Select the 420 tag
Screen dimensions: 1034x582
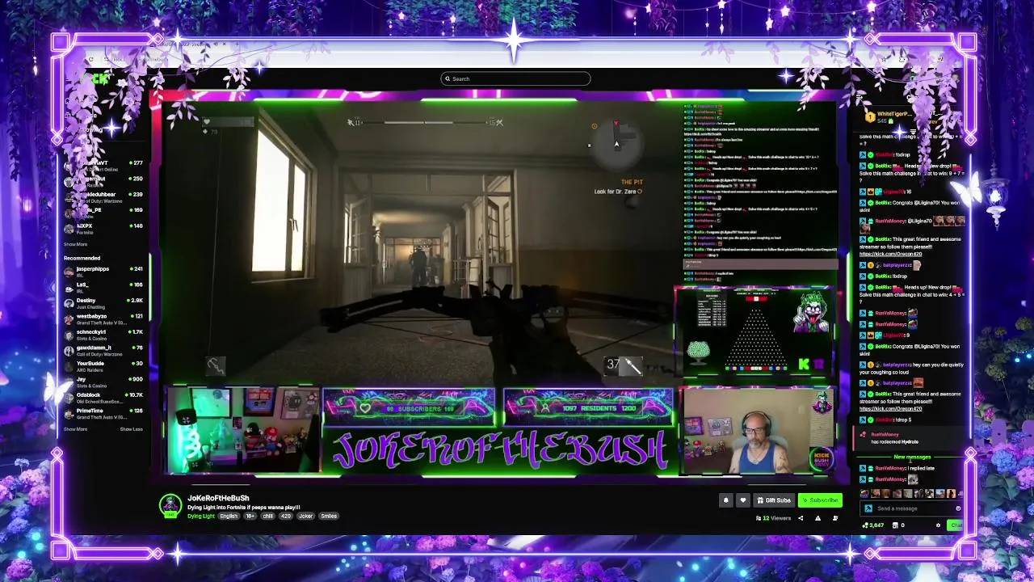pos(286,516)
